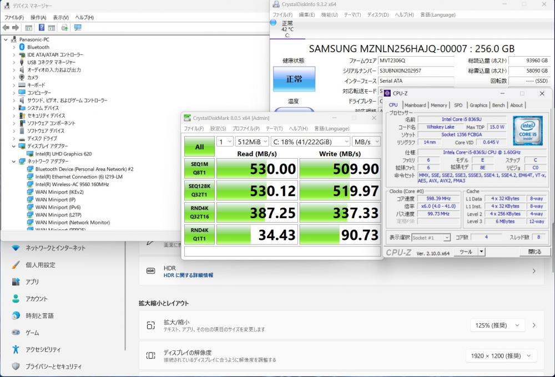This screenshot has width=555, height=377.
Task: Click the 42 °C temperature for drive C:
Action: [287, 29]
